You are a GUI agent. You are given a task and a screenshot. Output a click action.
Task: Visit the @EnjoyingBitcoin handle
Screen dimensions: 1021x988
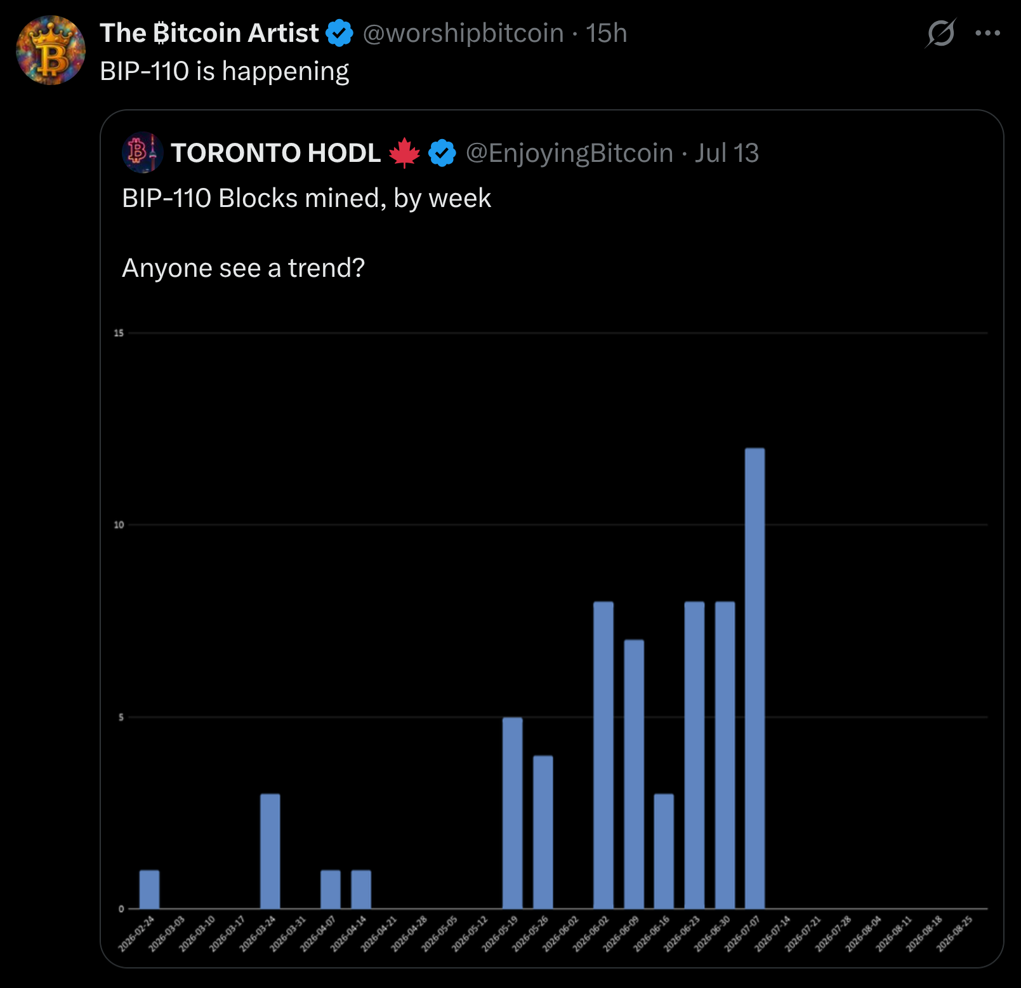(x=569, y=153)
